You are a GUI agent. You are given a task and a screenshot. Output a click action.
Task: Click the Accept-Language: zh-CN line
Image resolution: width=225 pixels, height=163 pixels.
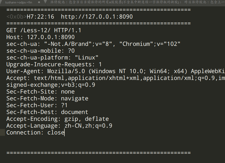[59, 126]
